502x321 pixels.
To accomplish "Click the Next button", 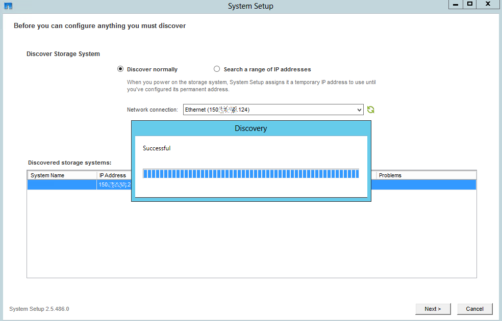I will pyautogui.click(x=433, y=309).
